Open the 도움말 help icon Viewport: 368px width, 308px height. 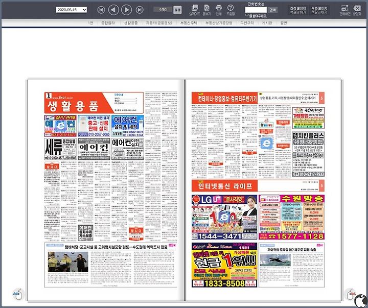(x=231, y=10)
